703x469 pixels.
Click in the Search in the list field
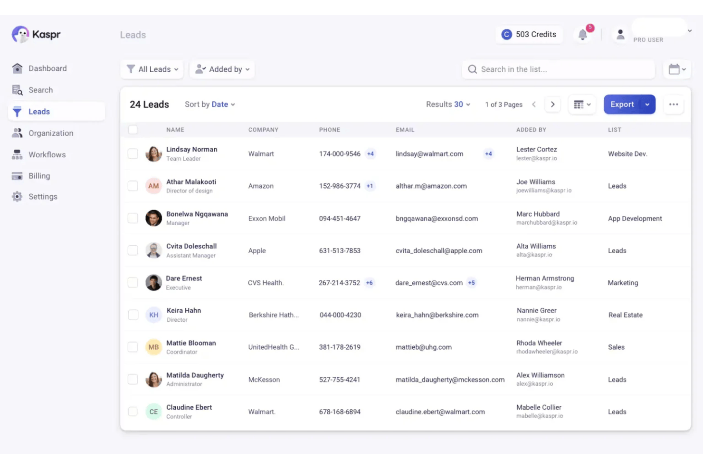[x=558, y=69]
